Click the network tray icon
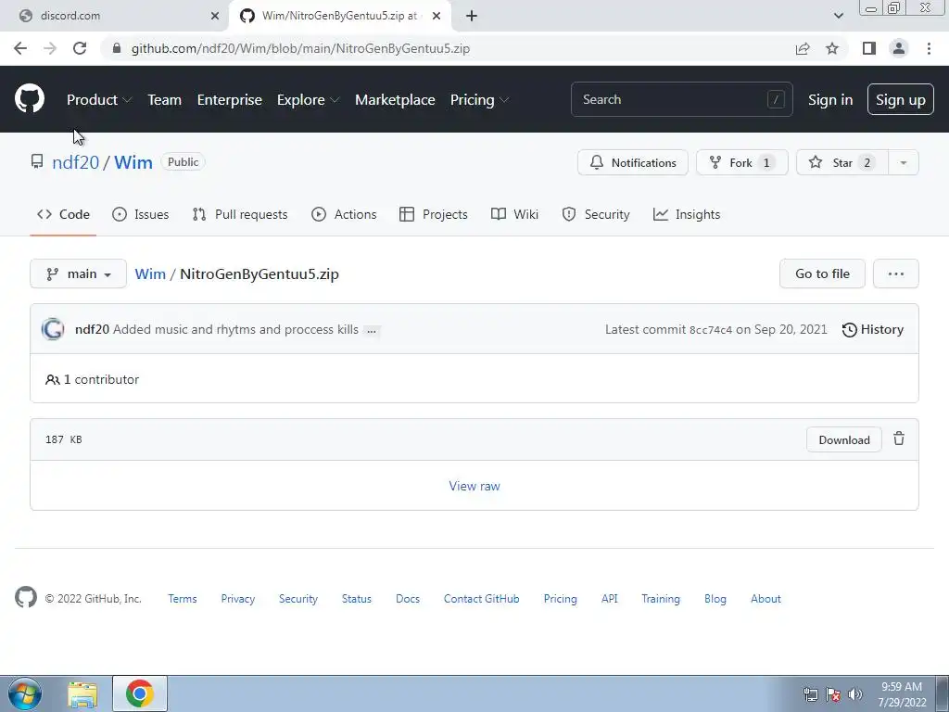This screenshot has width=949, height=712. (810, 694)
